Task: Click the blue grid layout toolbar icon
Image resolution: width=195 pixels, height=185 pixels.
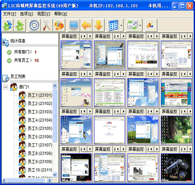Action: [x=113, y=25]
